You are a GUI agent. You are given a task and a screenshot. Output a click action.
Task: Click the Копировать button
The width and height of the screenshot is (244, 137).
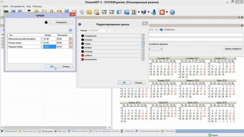point(64,22)
